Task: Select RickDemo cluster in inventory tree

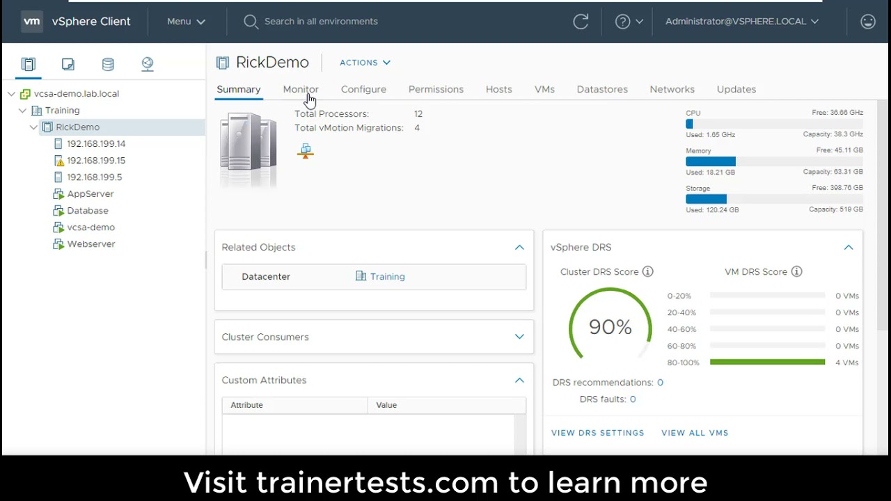Action: [x=77, y=127]
